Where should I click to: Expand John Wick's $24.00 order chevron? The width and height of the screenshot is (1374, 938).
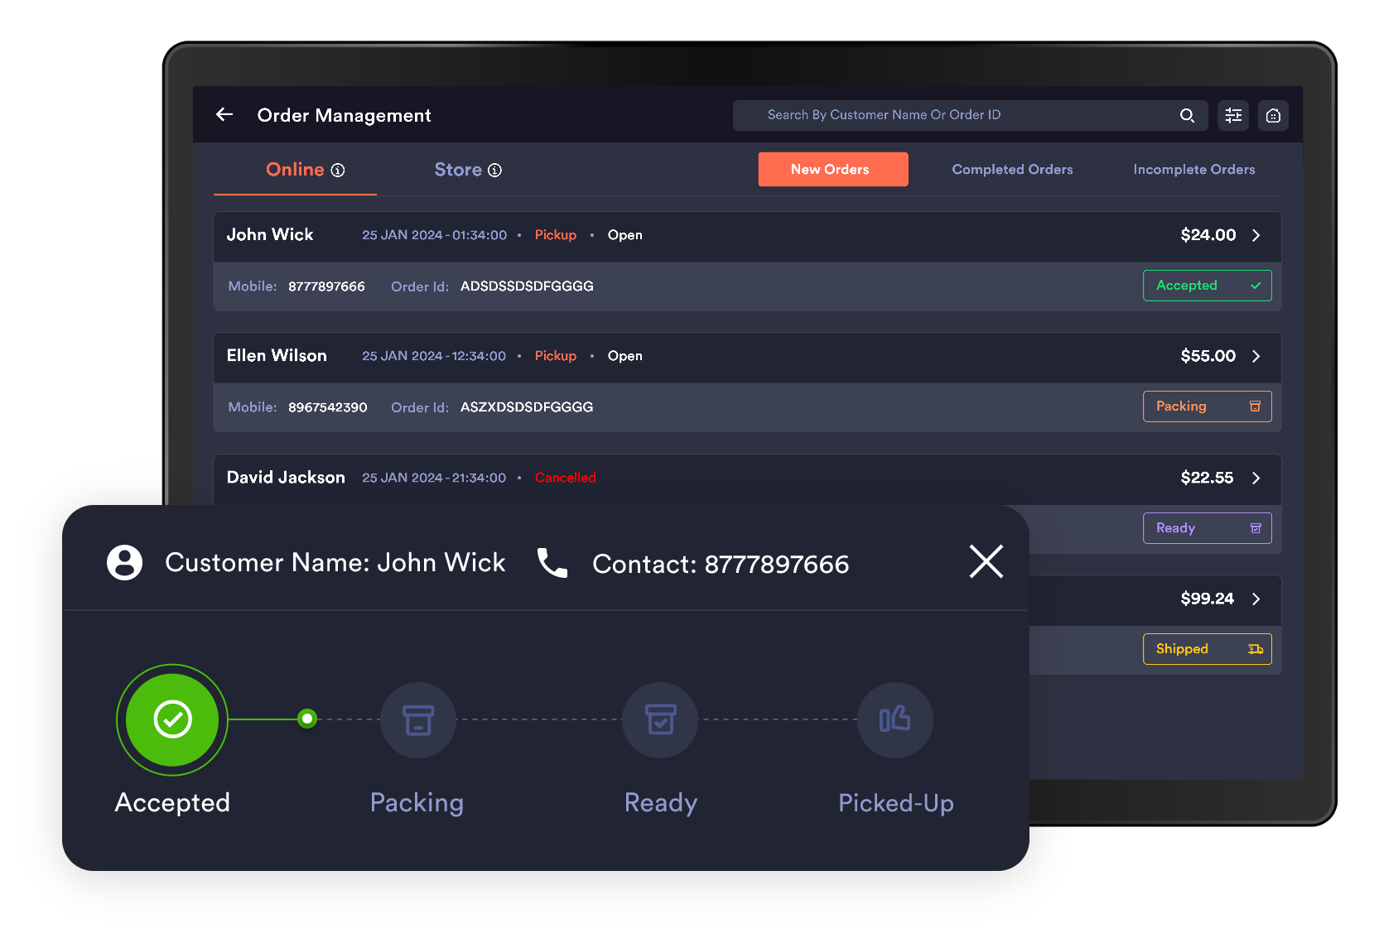pos(1256,235)
